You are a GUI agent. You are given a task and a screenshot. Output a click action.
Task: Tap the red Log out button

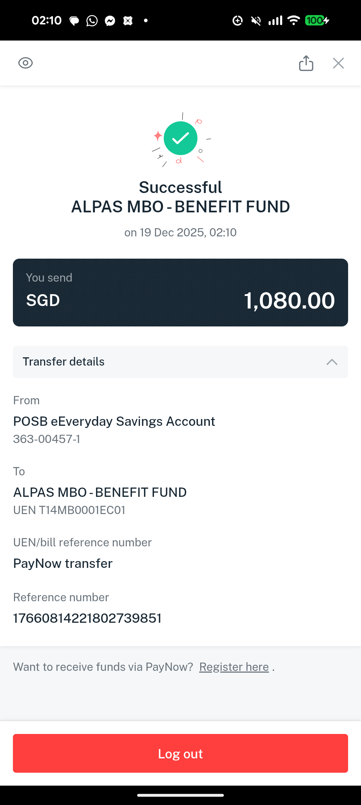tap(180, 753)
